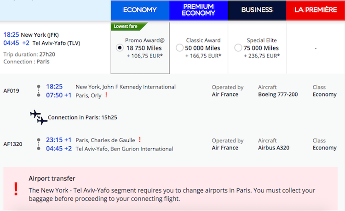Click red exclamation next to Charles de Gaulle

140,139
